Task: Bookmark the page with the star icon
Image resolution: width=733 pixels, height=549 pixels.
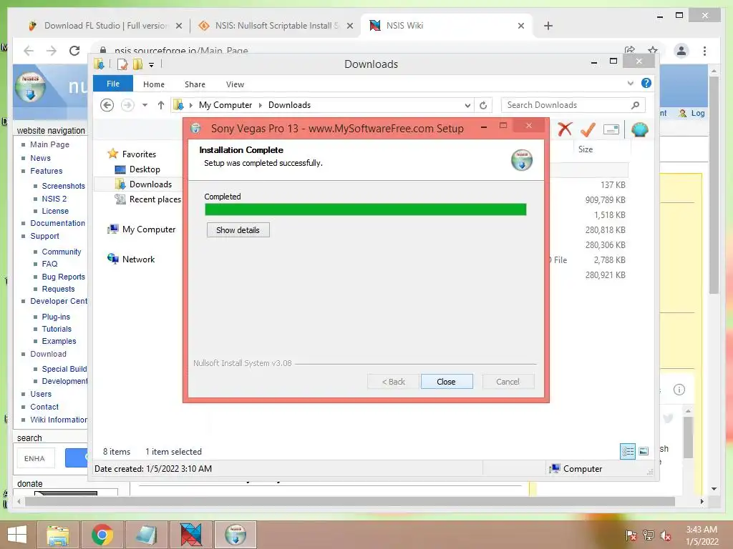Action: [x=653, y=51]
